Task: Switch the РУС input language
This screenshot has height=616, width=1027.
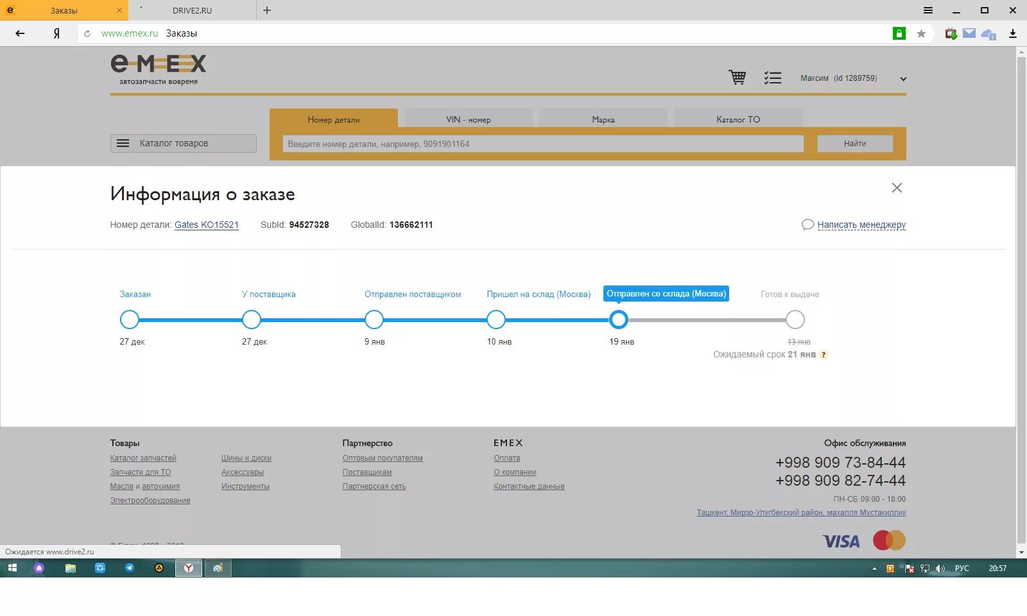Action: [962, 569]
